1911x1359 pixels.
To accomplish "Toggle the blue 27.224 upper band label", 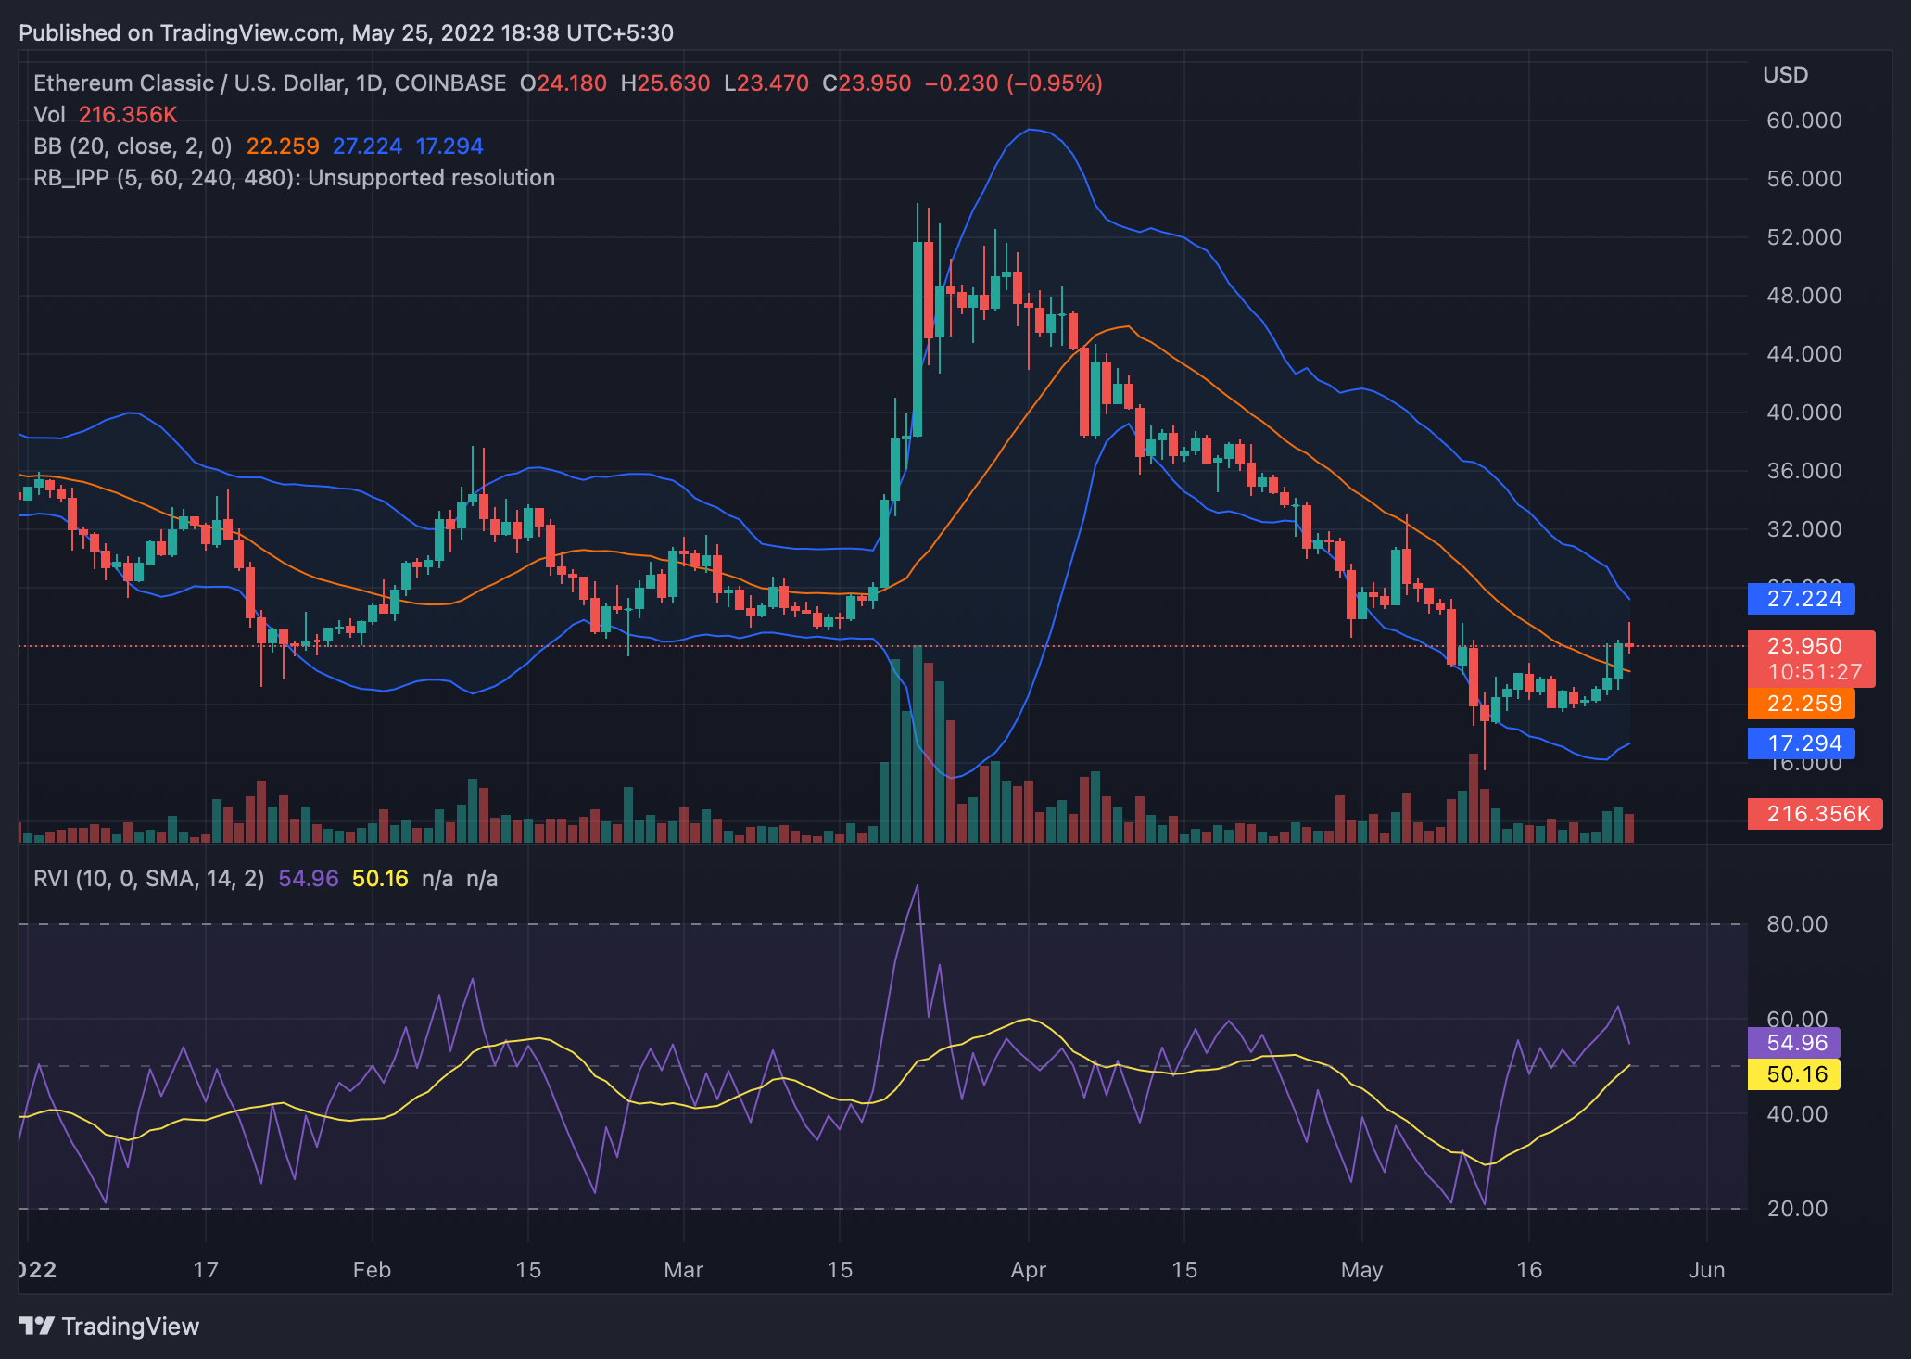I will (1801, 600).
